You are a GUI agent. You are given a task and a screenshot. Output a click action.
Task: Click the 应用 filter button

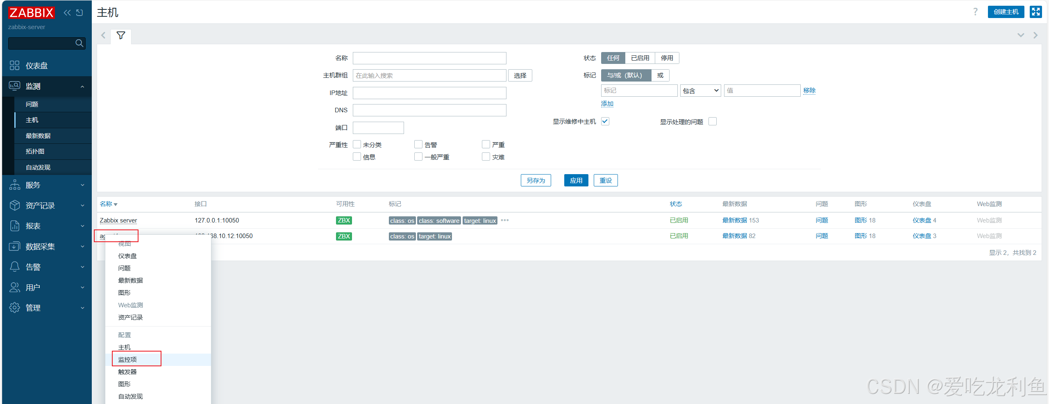click(x=576, y=180)
